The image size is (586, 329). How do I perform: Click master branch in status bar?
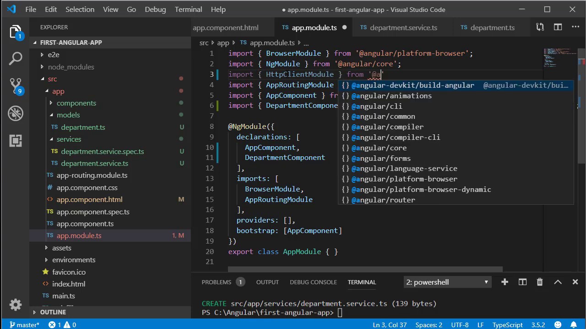click(x=24, y=325)
